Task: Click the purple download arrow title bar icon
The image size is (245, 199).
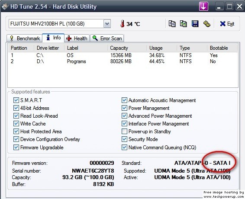Action: [203, 6]
